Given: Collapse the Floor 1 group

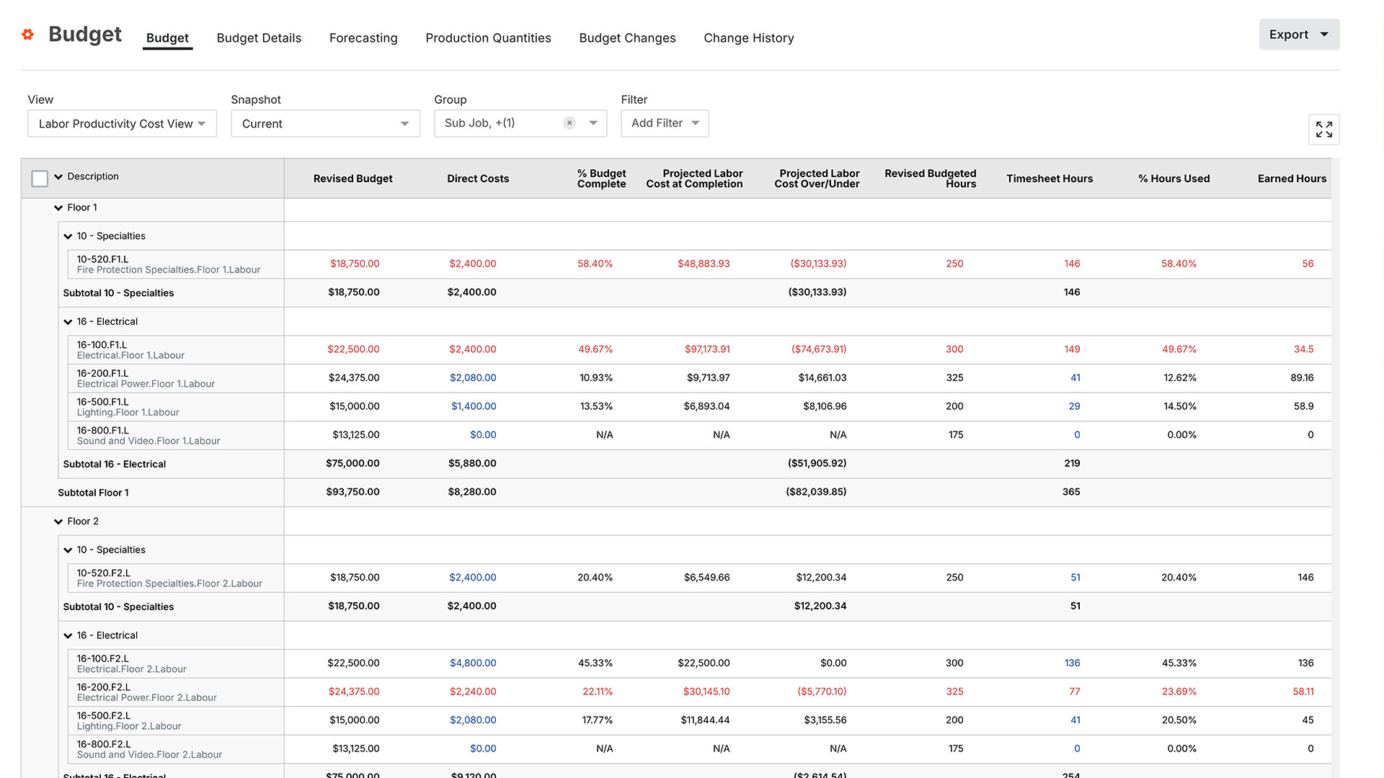Looking at the screenshot, I should [58, 207].
